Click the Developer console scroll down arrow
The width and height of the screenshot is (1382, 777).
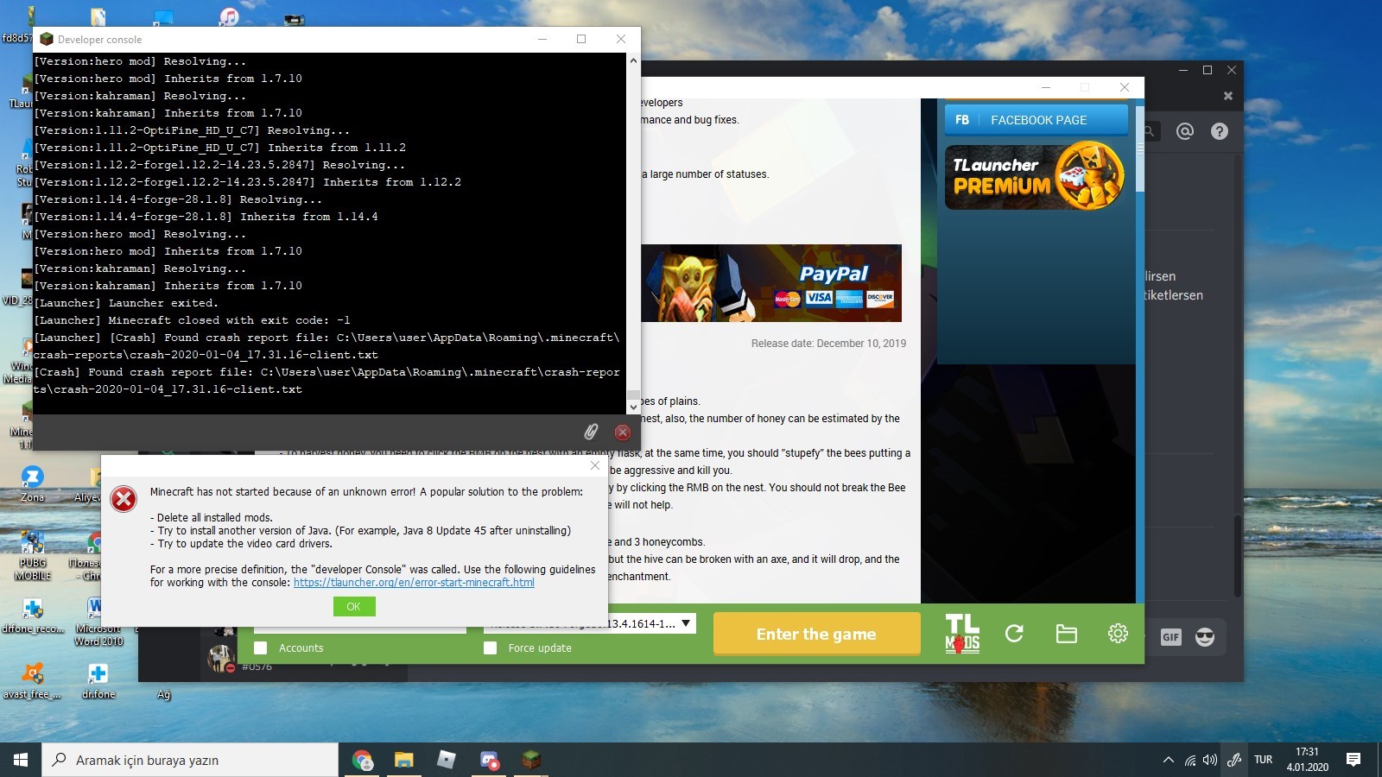click(633, 406)
